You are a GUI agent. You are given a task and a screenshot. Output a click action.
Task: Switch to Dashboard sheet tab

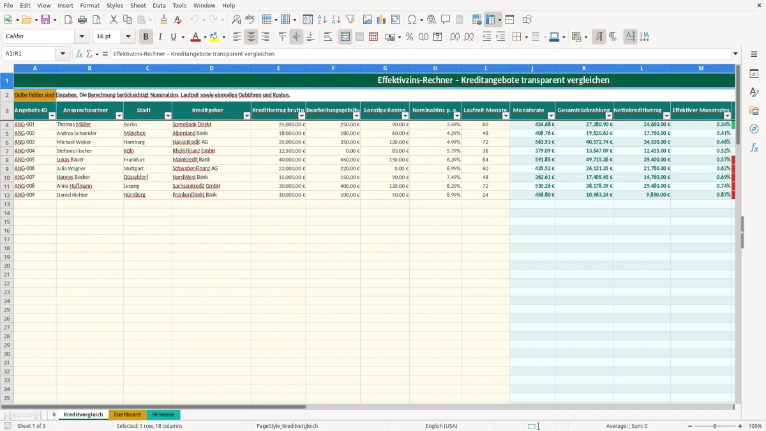(127, 415)
